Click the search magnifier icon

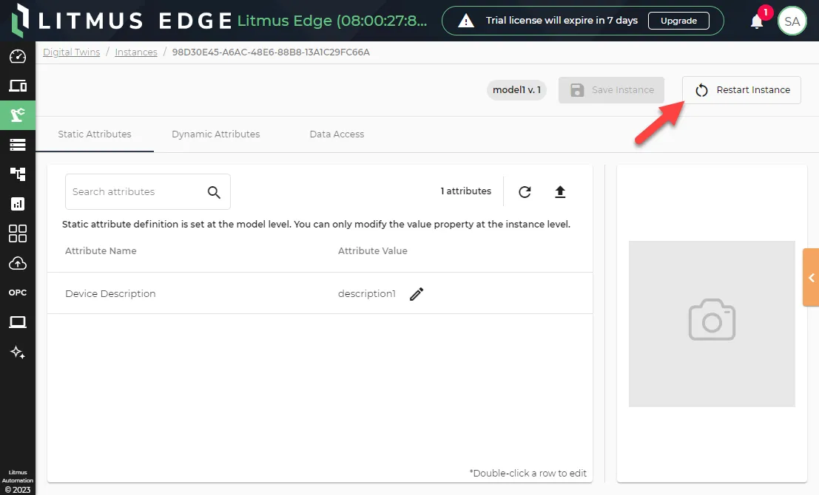point(214,192)
